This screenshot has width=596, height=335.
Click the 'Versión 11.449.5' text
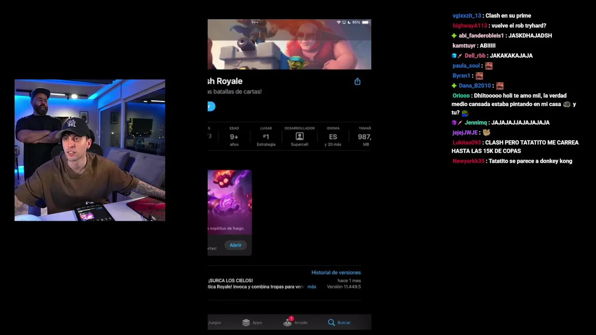coord(344,287)
